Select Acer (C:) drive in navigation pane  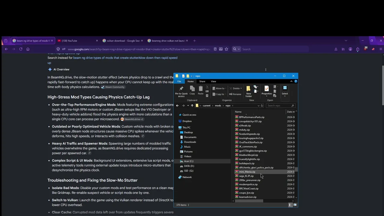pos(189,161)
